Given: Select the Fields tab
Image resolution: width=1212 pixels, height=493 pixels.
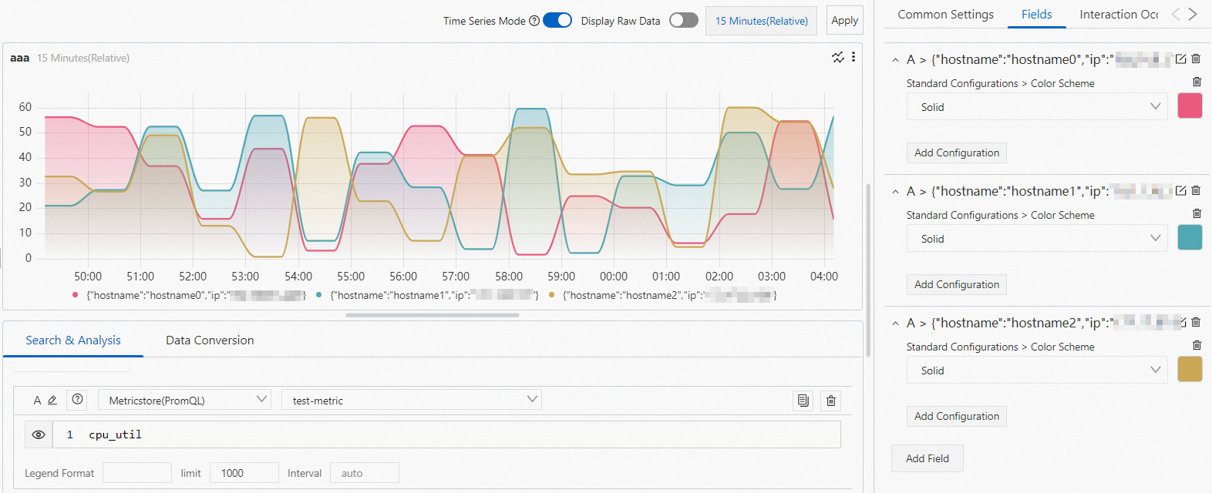Looking at the screenshot, I should (x=1036, y=14).
